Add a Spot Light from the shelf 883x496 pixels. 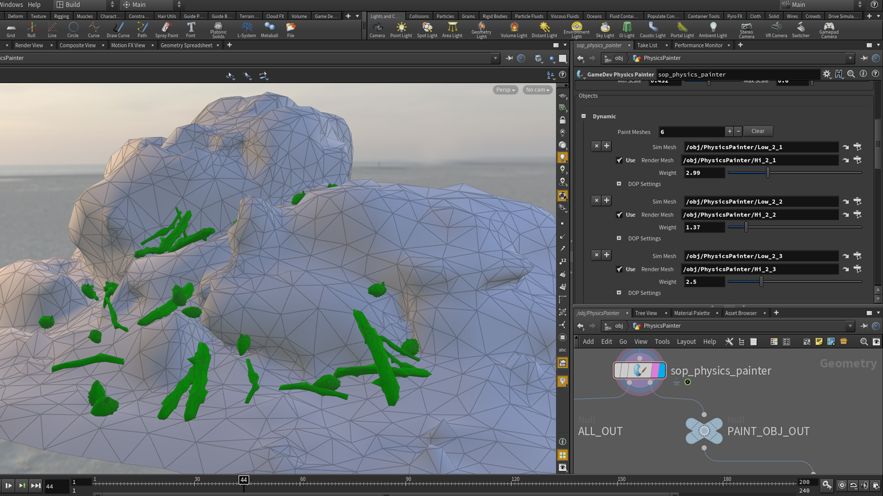click(427, 29)
